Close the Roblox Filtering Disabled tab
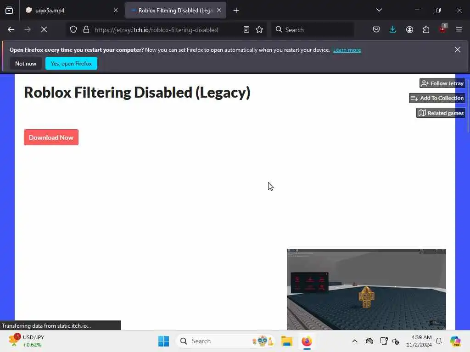This screenshot has width=470, height=352. click(x=219, y=11)
